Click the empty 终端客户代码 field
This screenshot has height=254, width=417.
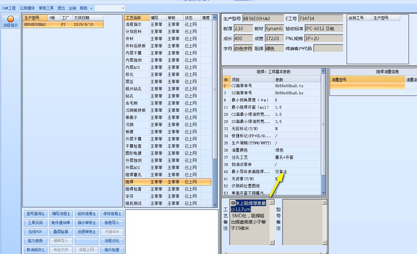coord(328,48)
